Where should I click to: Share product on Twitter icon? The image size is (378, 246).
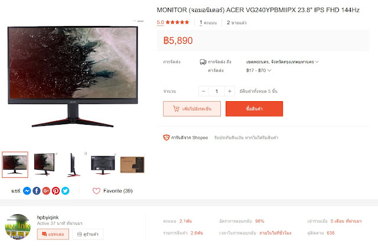66,191
